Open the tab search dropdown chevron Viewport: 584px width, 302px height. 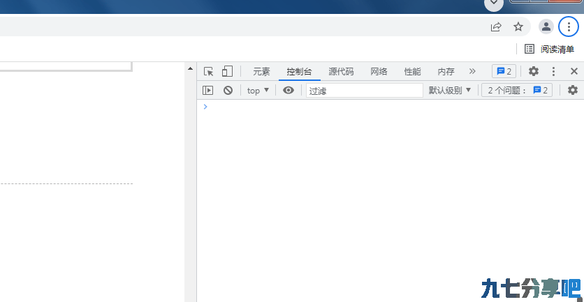(x=493, y=3)
